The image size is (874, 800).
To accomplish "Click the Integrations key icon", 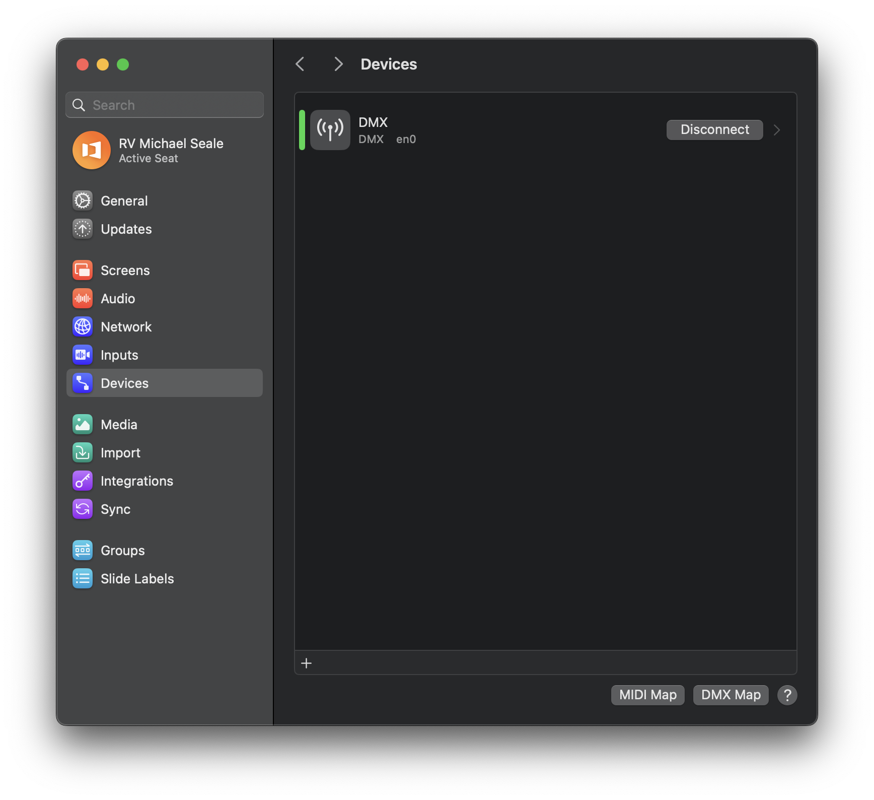I will pos(83,481).
